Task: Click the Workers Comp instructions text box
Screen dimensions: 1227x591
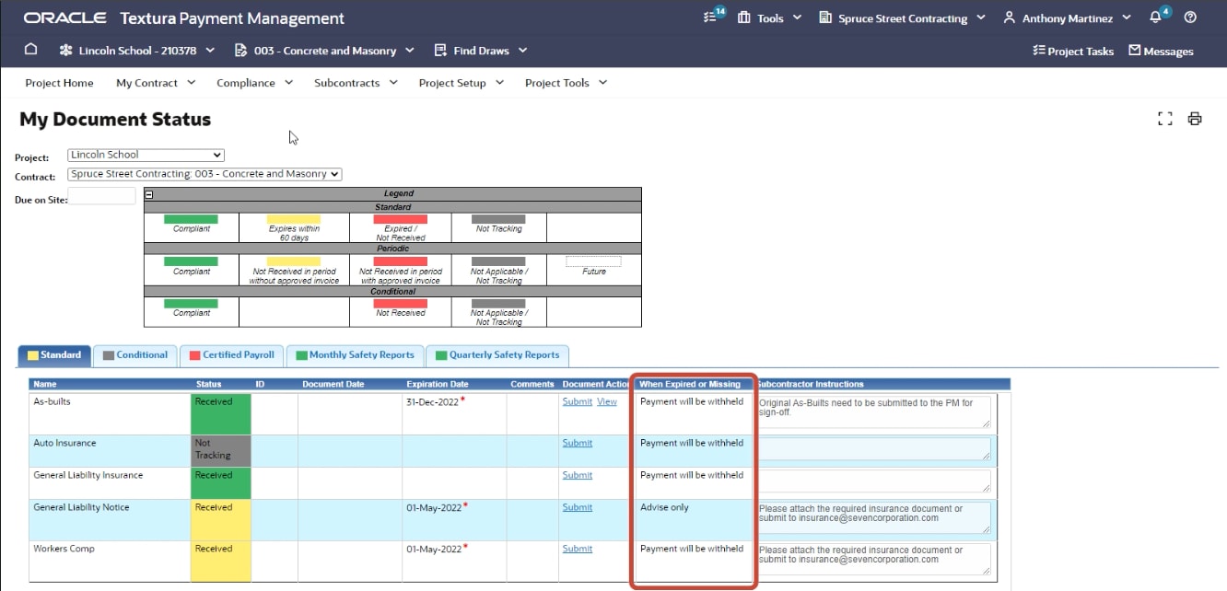Action: pos(874,559)
